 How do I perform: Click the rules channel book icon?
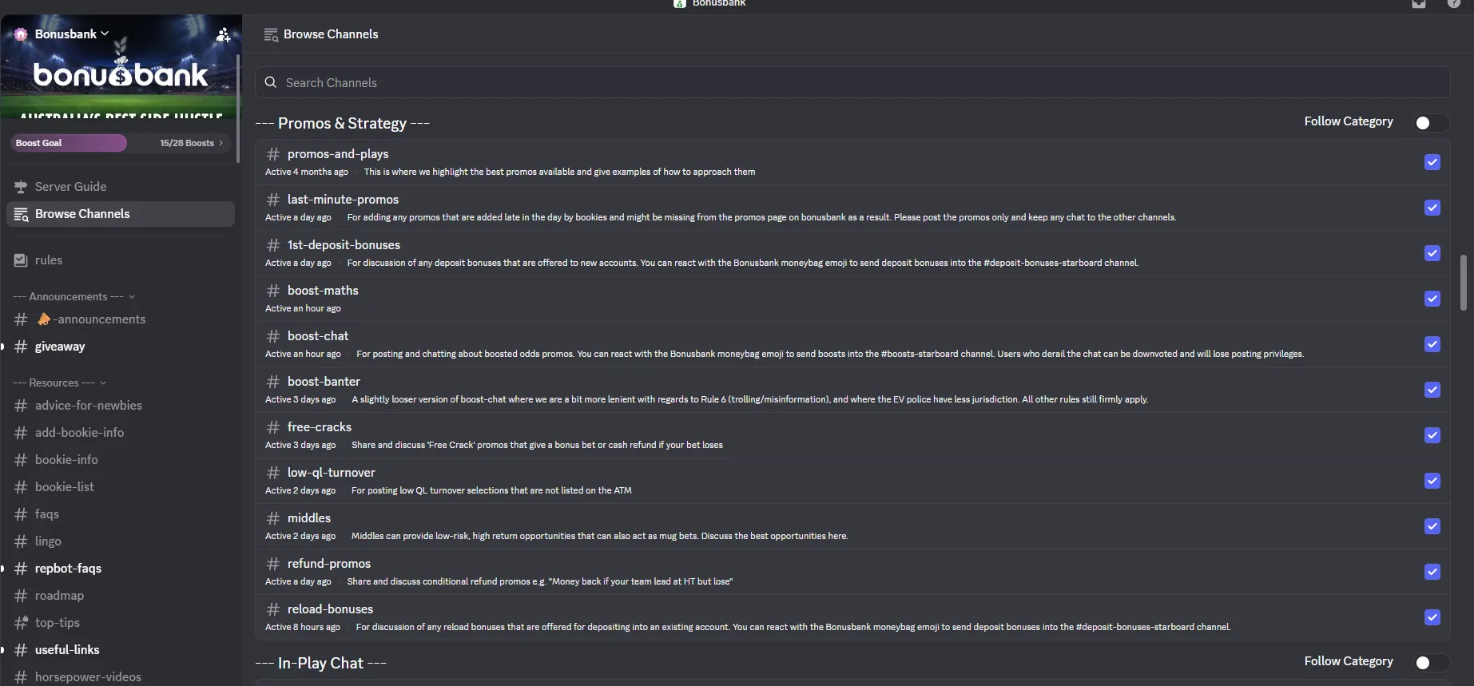(19, 260)
